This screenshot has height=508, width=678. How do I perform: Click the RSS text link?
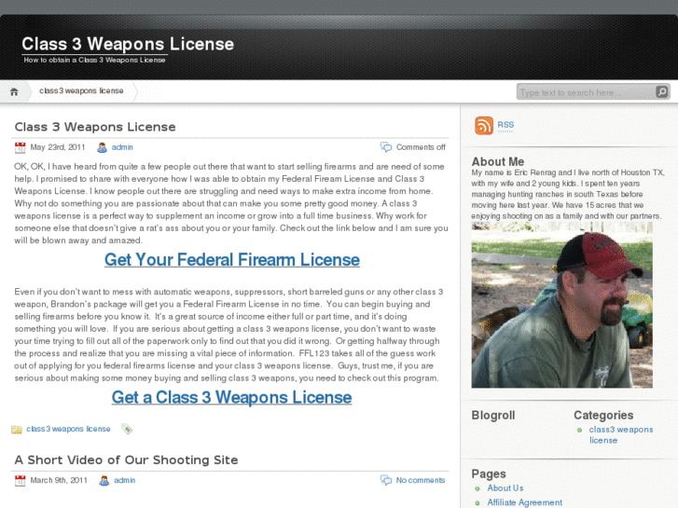tap(505, 125)
